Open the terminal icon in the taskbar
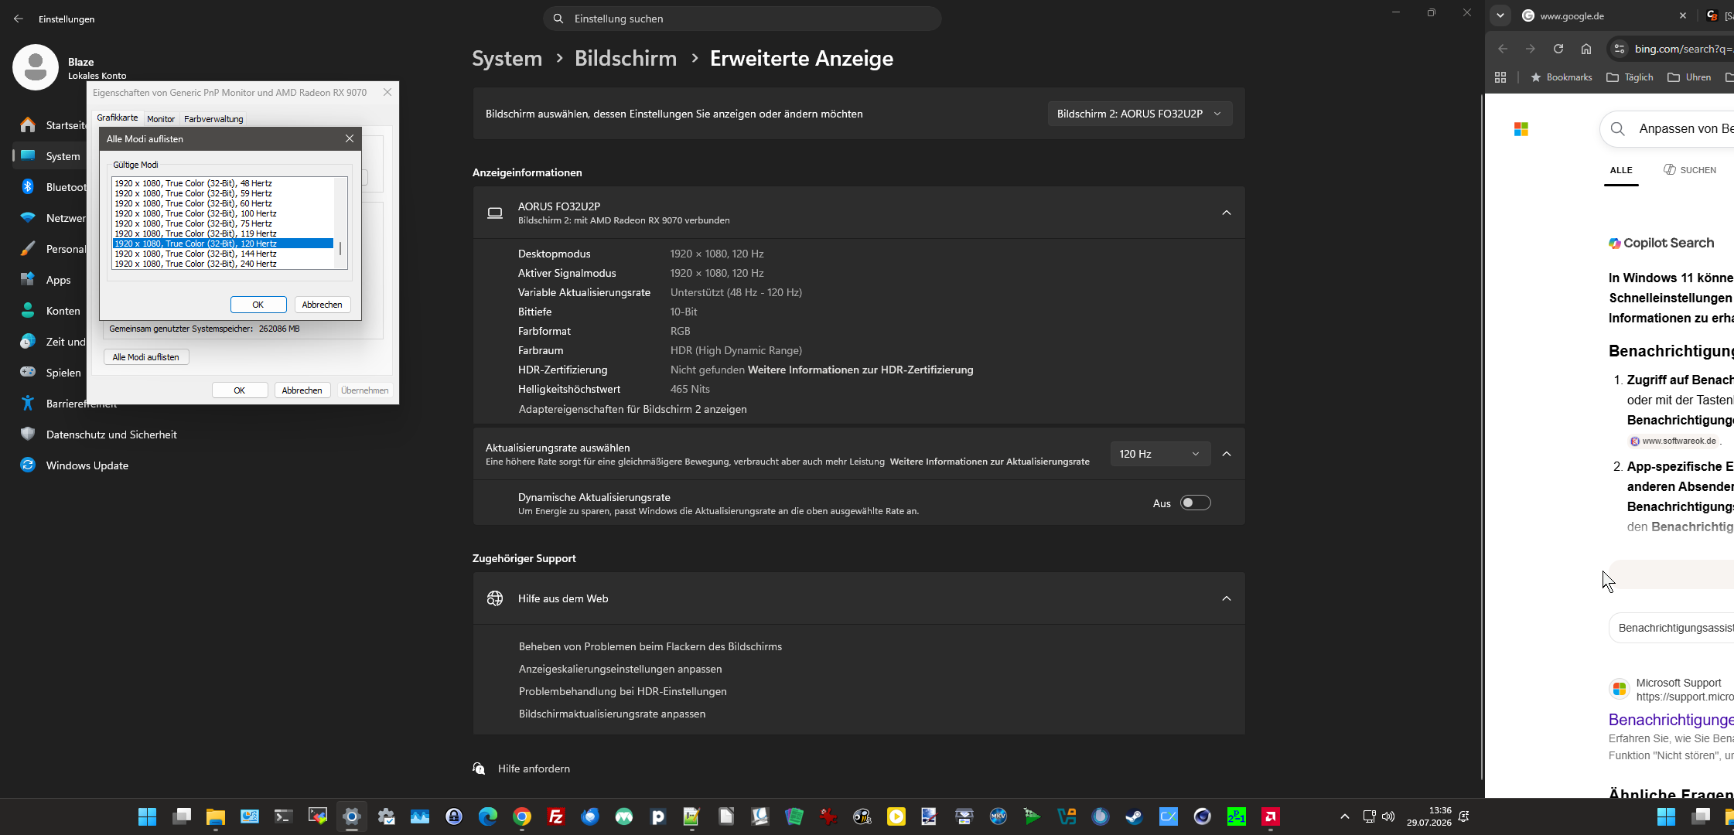The width and height of the screenshot is (1734, 835). pos(284,816)
